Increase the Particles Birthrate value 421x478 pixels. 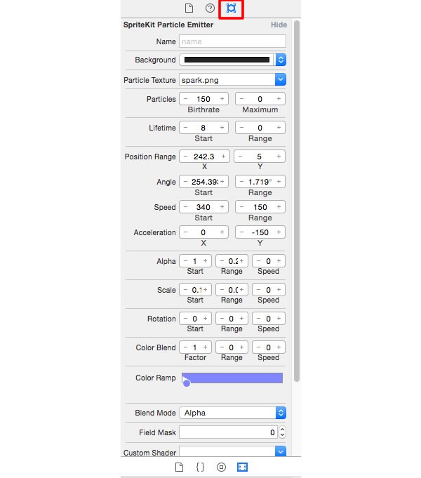tap(222, 99)
